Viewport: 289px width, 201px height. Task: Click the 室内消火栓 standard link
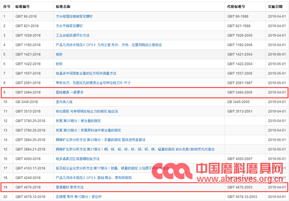coord(64,102)
